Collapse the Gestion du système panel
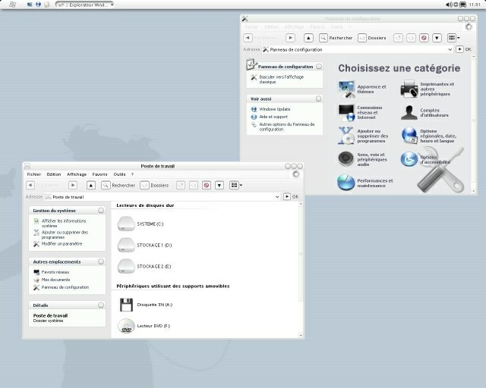 [x=101, y=211]
